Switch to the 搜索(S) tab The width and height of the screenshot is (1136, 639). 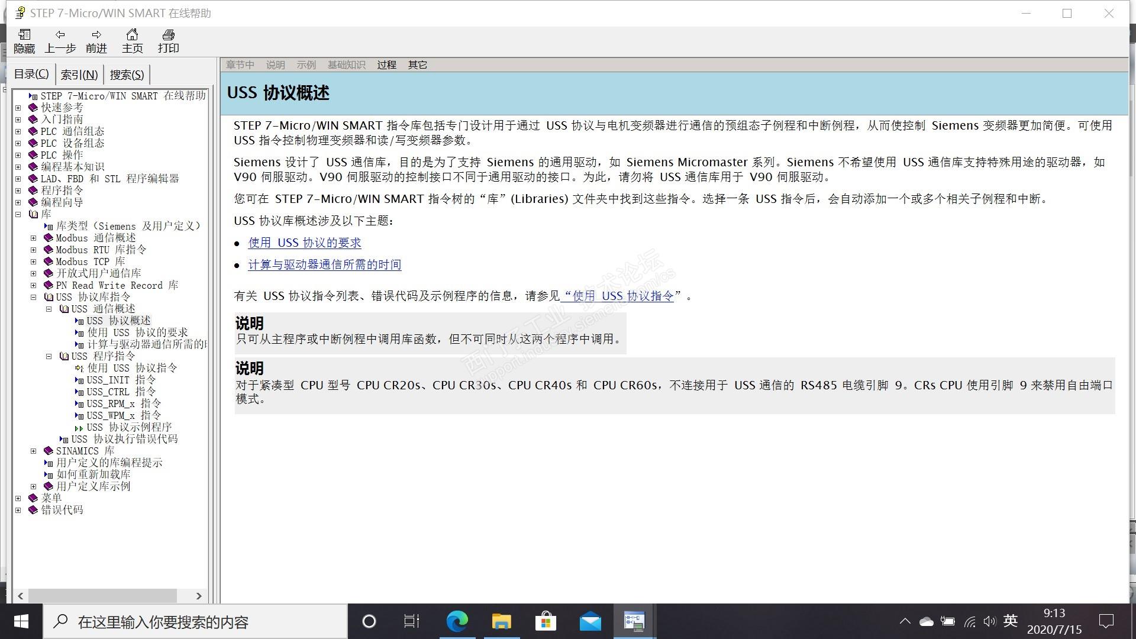pyautogui.click(x=127, y=75)
